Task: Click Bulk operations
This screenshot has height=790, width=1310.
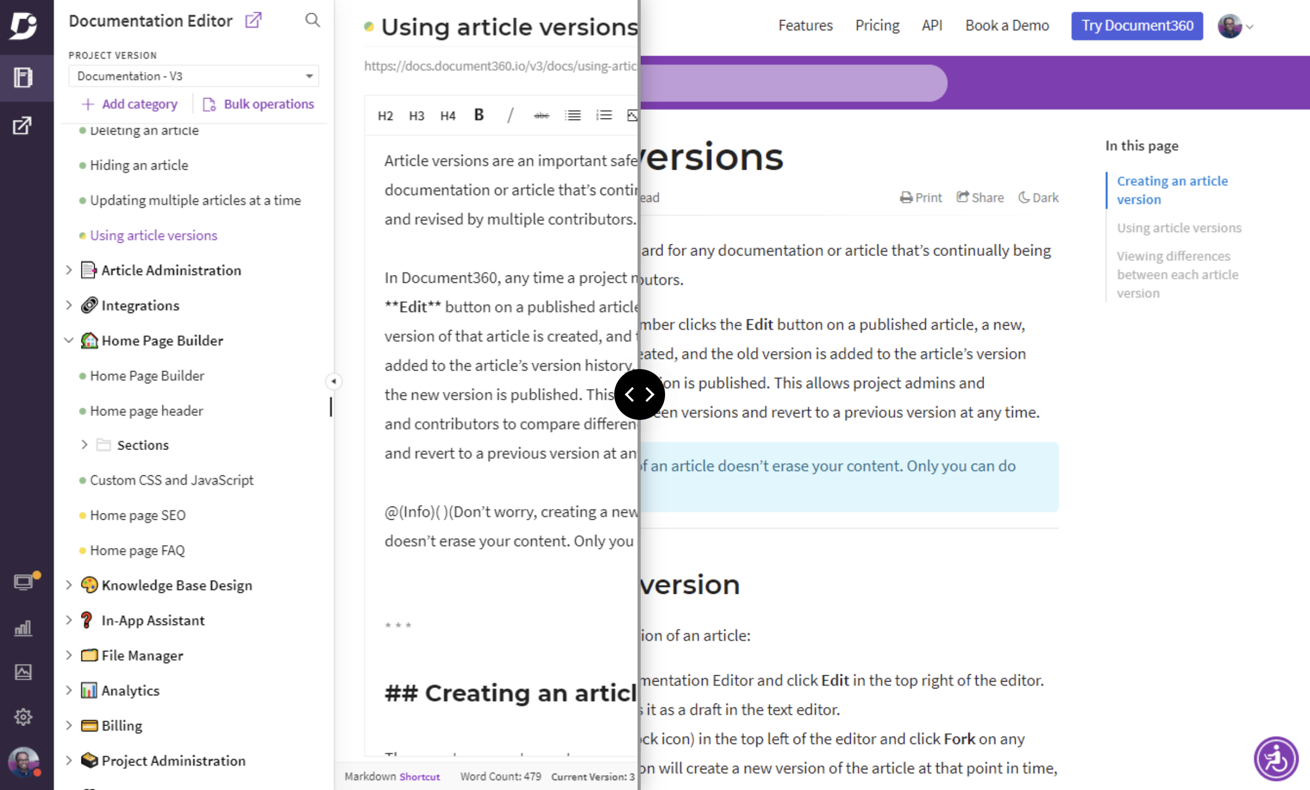Action: click(x=258, y=104)
